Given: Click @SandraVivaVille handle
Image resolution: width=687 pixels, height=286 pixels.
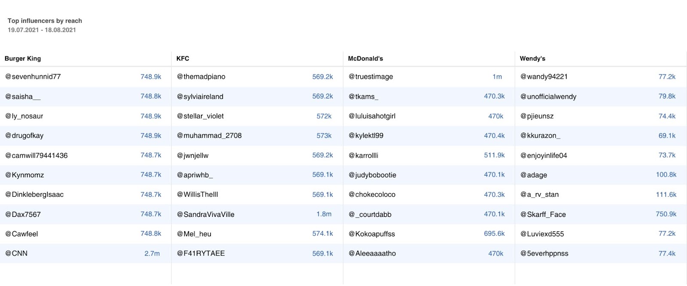Looking at the screenshot, I should pyautogui.click(x=206, y=214).
